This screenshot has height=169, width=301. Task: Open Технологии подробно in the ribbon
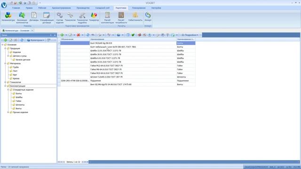82,18
